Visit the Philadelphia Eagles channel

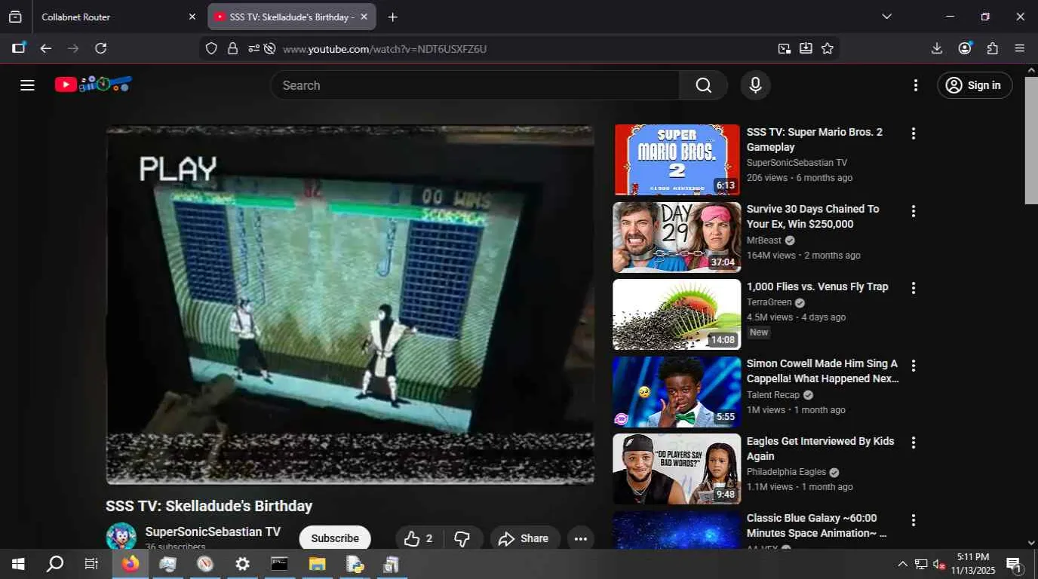click(x=786, y=472)
